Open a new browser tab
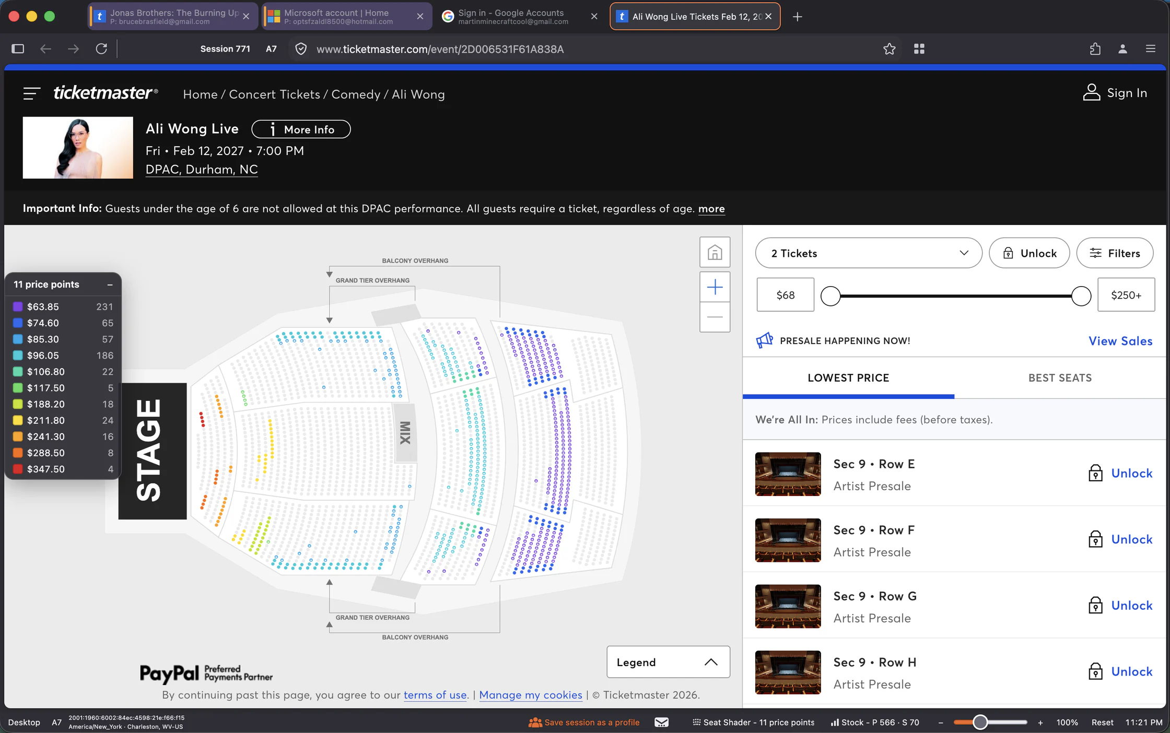This screenshot has height=733, width=1170. (x=797, y=17)
